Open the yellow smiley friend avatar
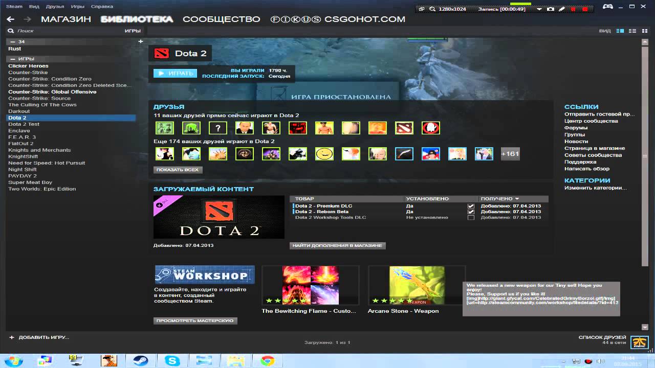The image size is (655, 368). tap(324, 153)
